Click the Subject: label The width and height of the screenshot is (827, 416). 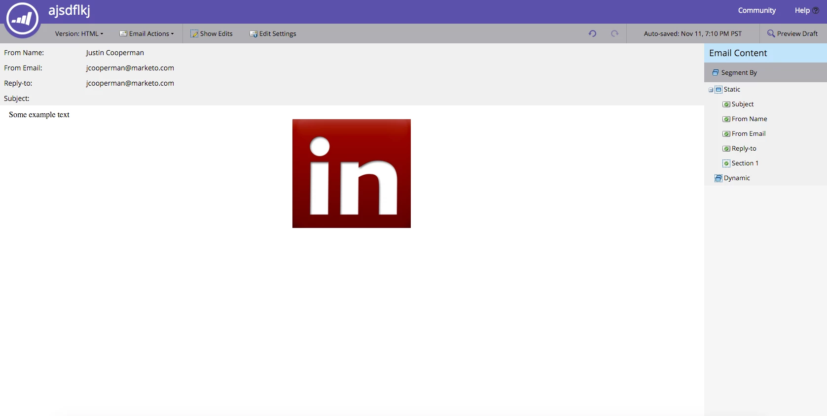pos(17,98)
